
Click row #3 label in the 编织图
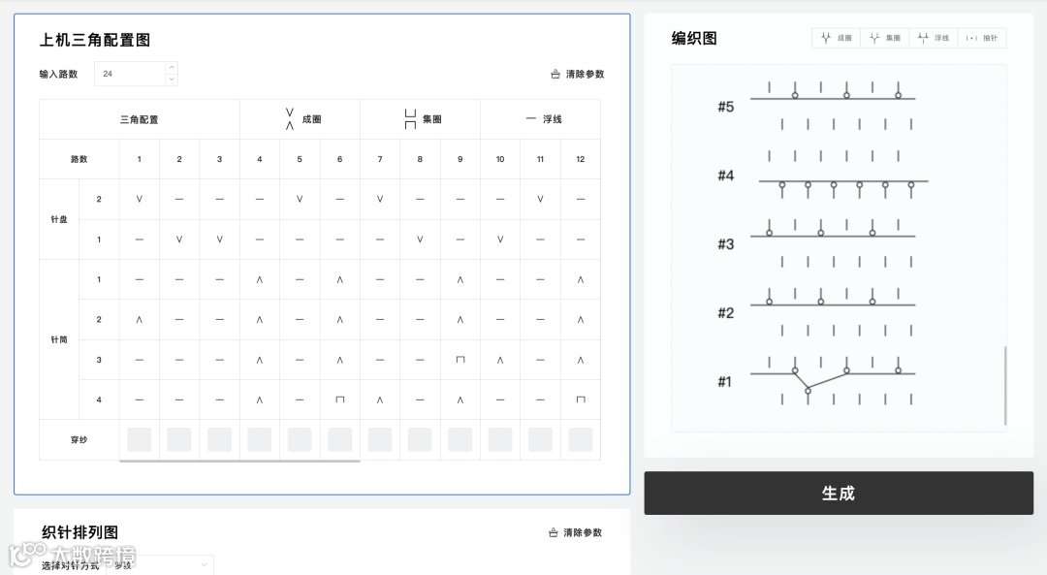726,244
